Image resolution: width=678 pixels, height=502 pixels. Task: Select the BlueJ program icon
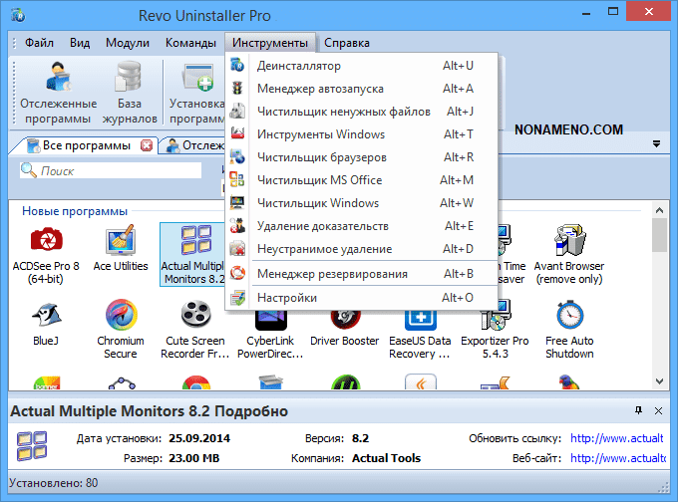pyautogui.click(x=44, y=317)
